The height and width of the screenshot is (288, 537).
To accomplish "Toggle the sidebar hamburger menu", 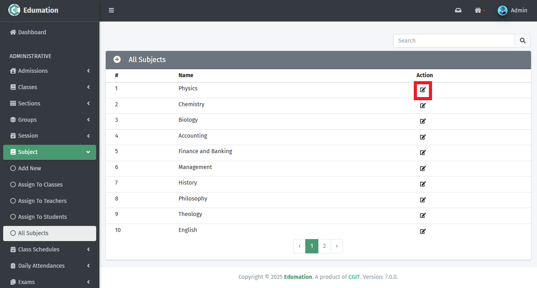I will click(111, 10).
